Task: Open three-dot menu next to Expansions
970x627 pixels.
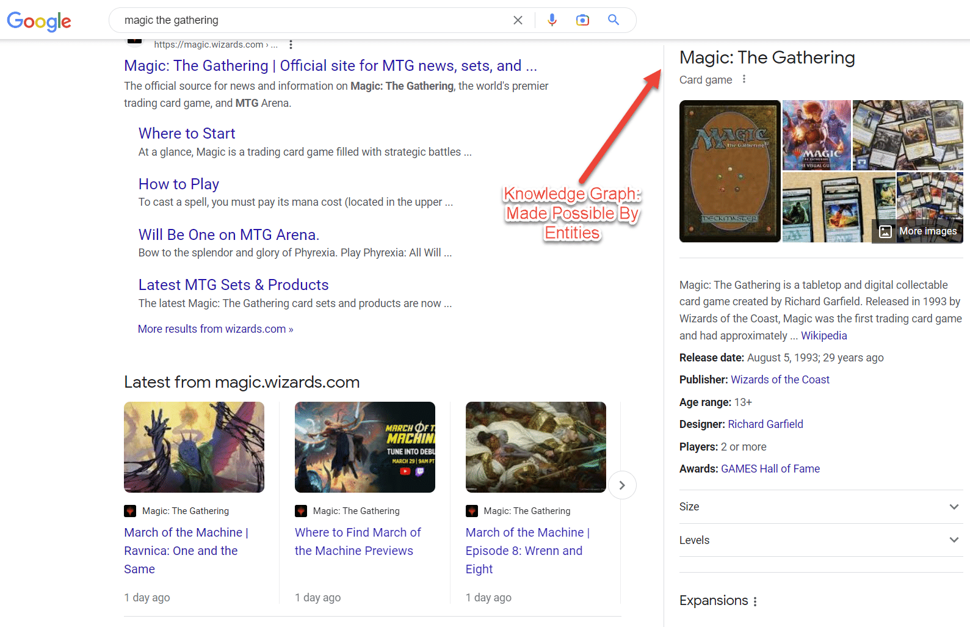Action: [755, 601]
